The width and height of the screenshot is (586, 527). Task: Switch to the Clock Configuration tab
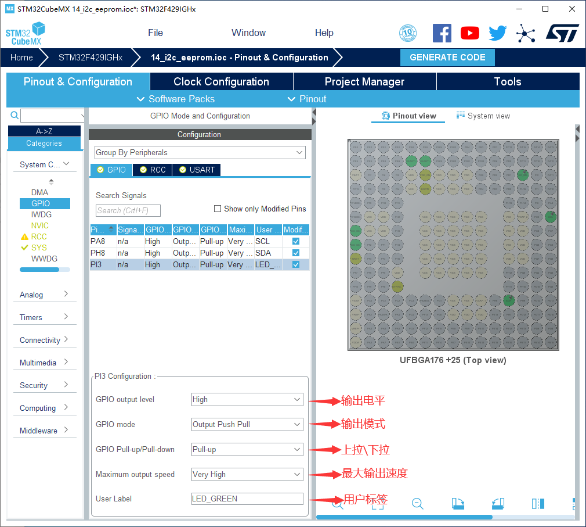[221, 82]
